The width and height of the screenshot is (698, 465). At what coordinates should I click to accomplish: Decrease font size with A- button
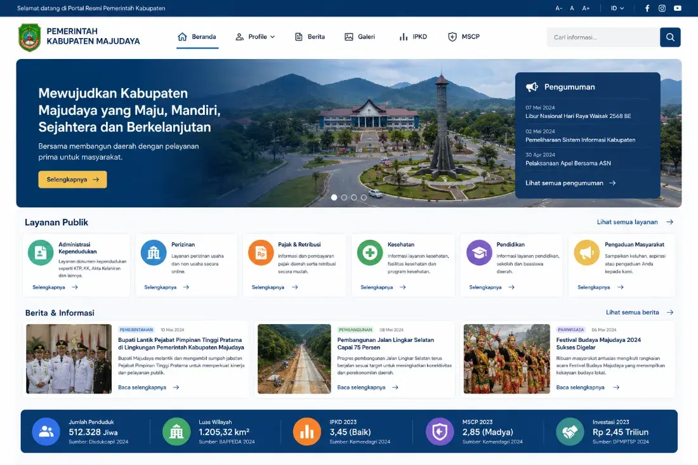click(558, 8)
